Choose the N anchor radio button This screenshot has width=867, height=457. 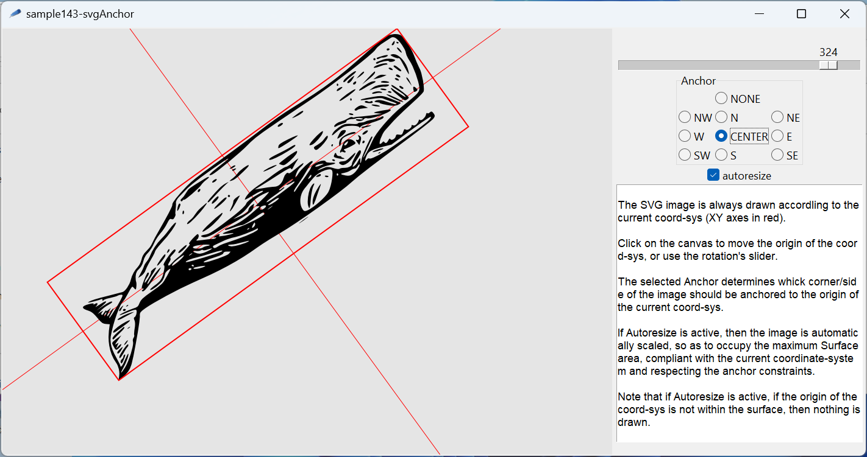(x=727, y=117)
